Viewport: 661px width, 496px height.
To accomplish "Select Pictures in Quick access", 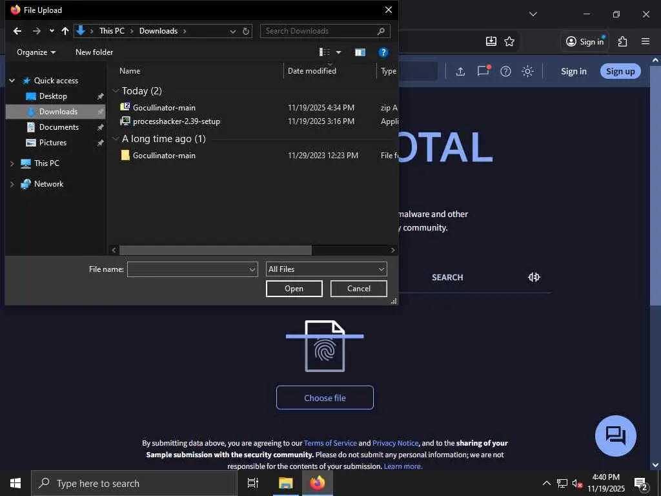I will click(53, 143).
